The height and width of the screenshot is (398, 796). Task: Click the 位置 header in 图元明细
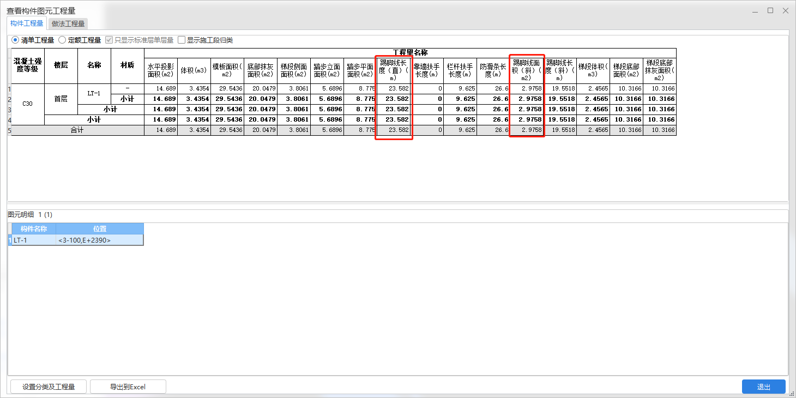coord(100,229)
